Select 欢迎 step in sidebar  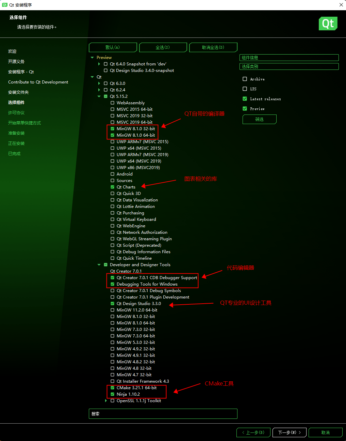[12, 51]
